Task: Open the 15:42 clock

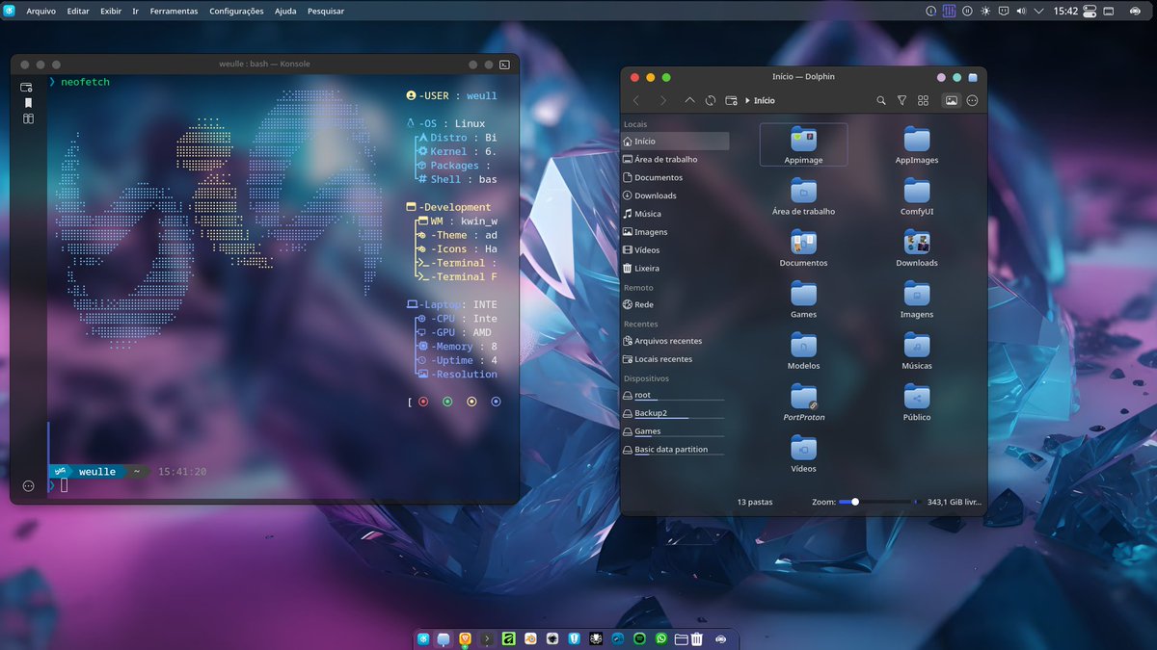Action: pos(1065,11)
